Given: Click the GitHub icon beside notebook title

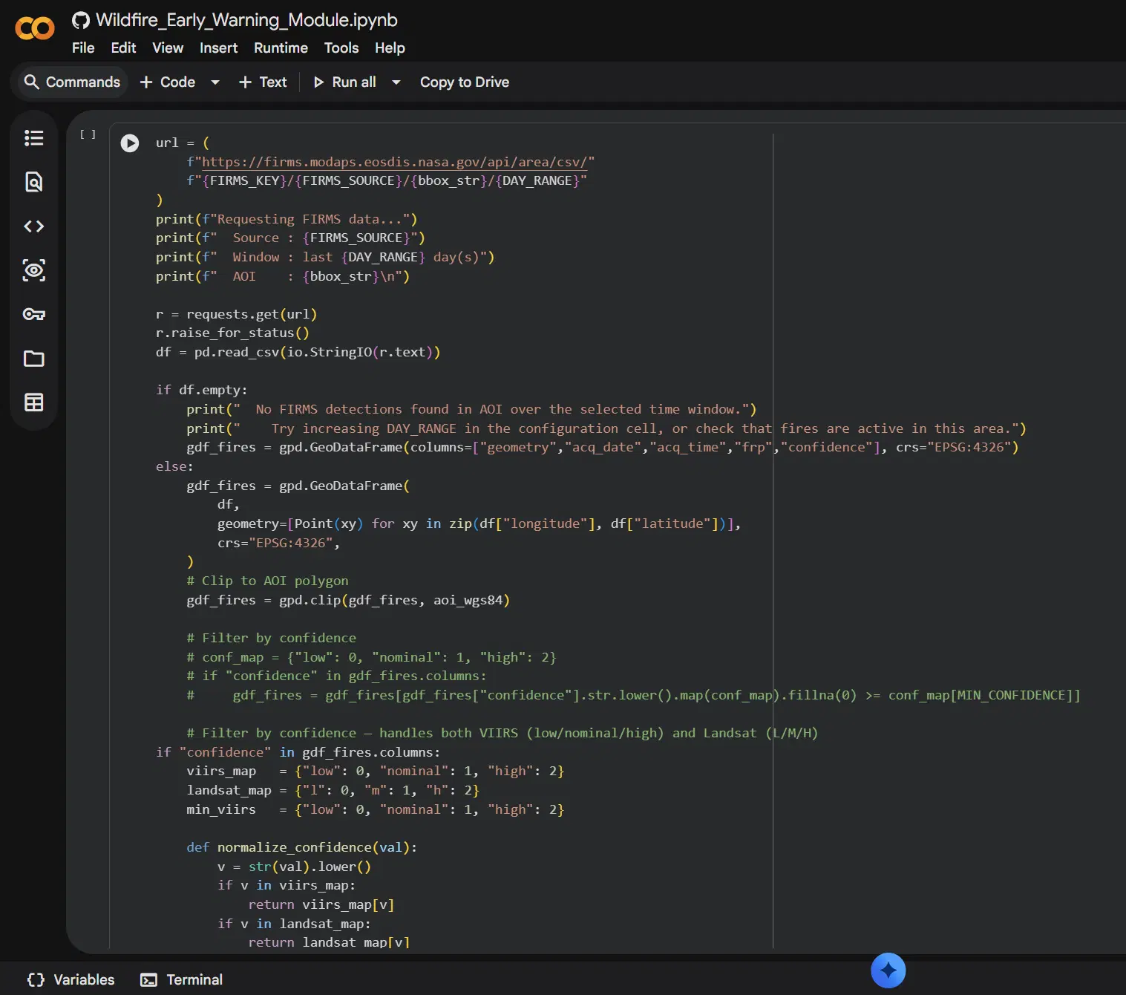Looking at the screenshot, I should click(80, 20).
